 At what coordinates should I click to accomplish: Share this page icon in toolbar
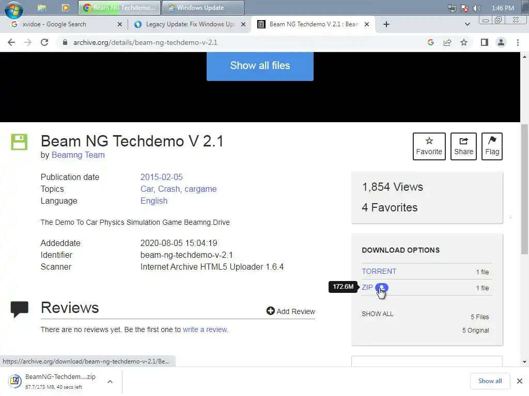pos(447,42)
